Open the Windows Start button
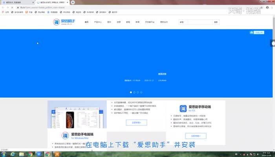275x157 pixels. [4, 154]
